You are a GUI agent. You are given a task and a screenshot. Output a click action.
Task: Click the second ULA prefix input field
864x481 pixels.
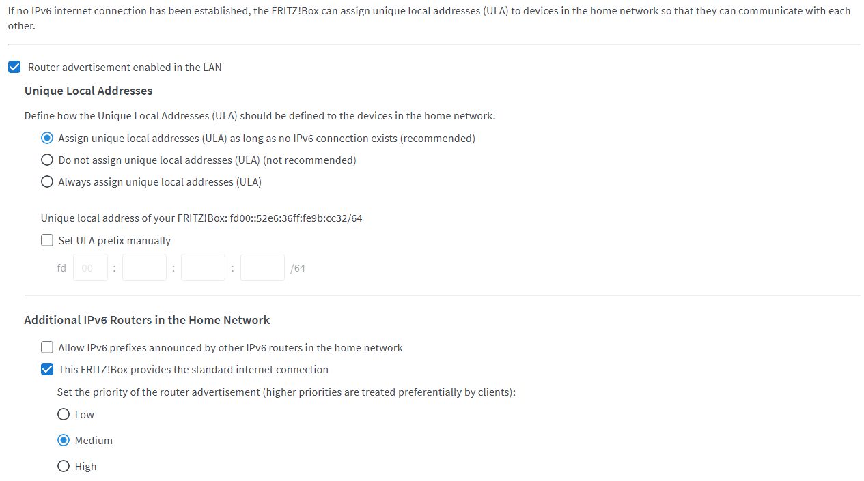pos(144,268)
